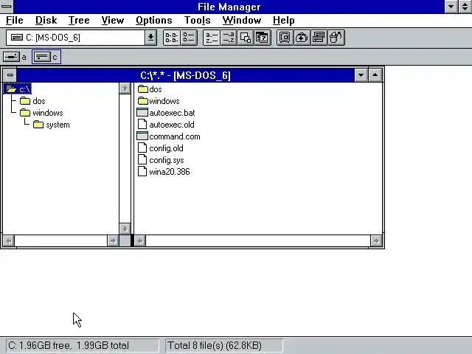Viewport: 472px width, 354px height.
Task: Click the tree pane scroll right arrow
Action: pos(113,241)
